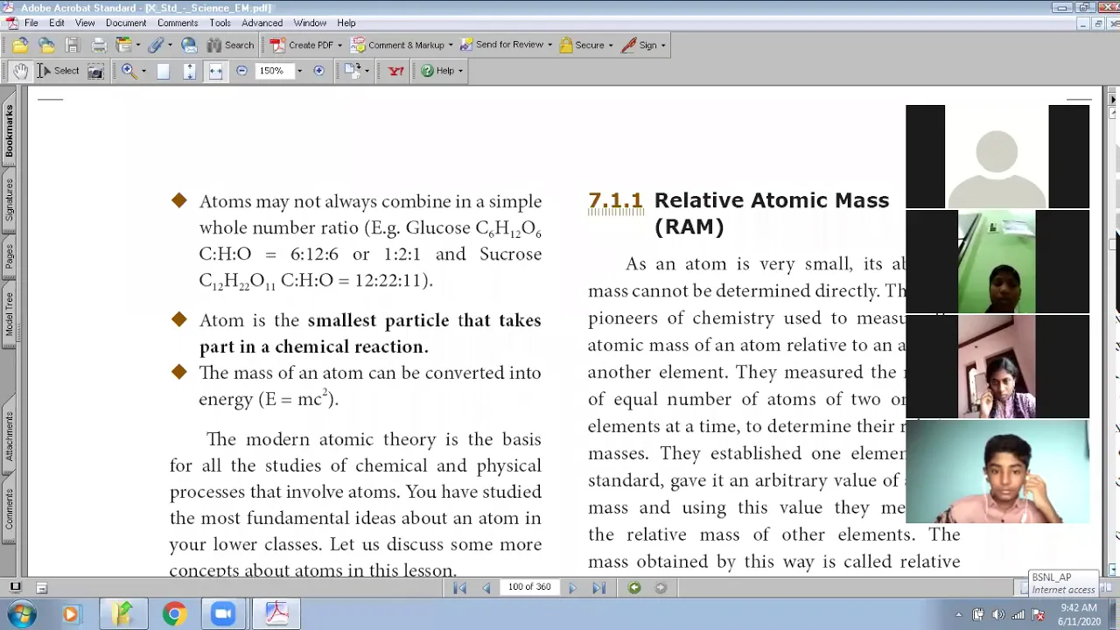Activate the Select text tool

pos(58,71)
